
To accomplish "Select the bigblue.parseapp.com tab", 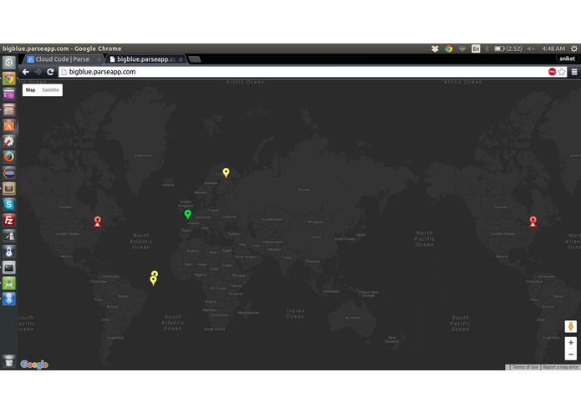I will 146,59.
